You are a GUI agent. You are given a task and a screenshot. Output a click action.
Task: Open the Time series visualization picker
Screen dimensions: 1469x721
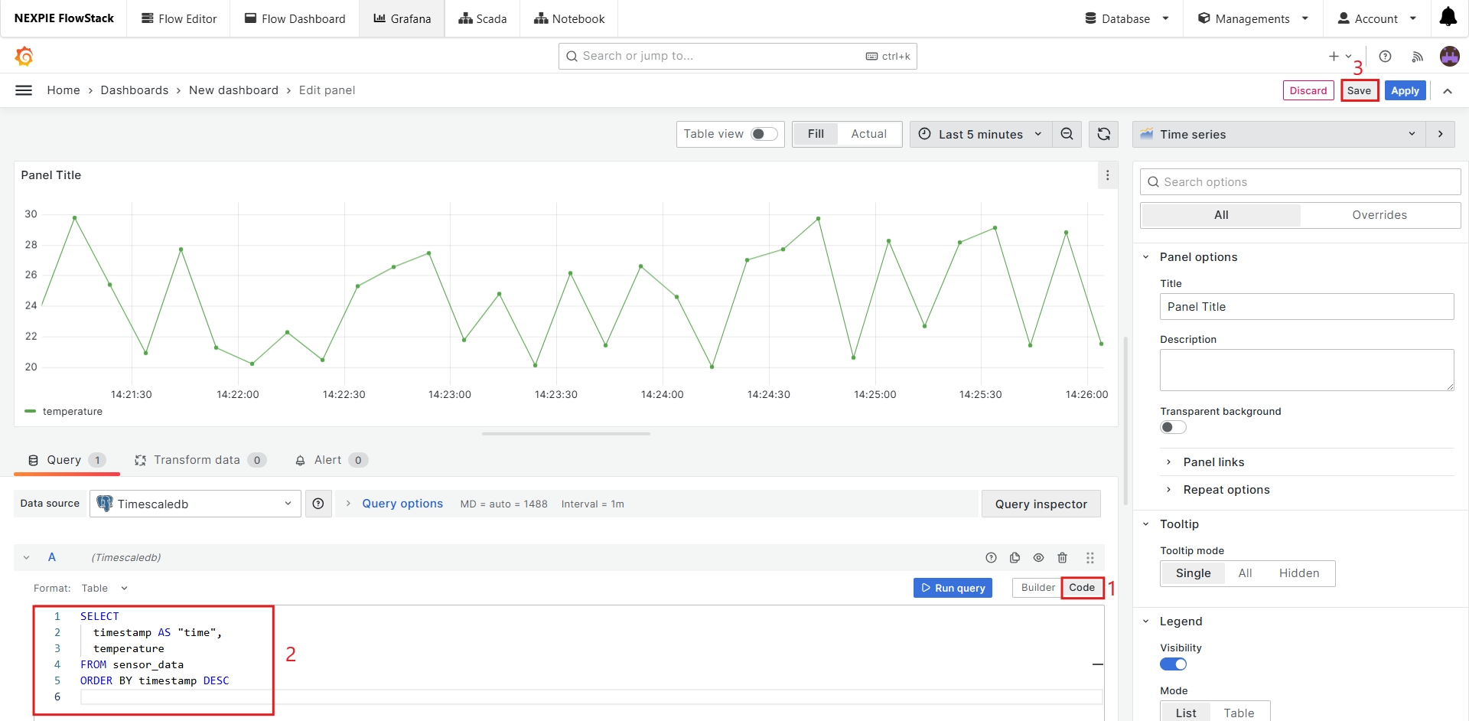pyautogui.click(x=1278, y=134)
